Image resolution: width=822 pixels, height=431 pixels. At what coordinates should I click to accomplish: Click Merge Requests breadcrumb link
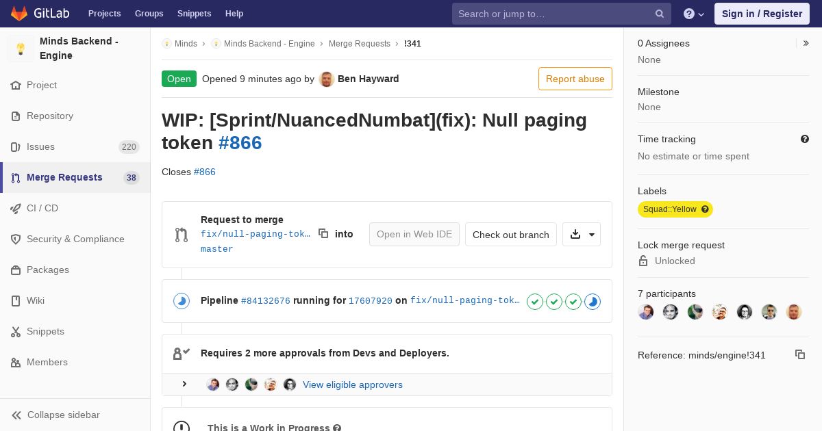coord(360,43)
